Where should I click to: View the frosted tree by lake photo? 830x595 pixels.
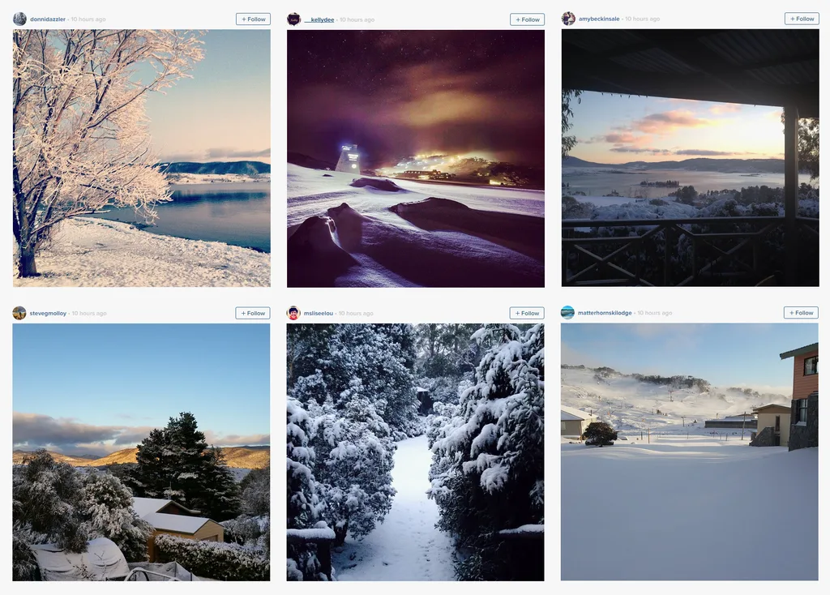pyautogui.click(x=141, y=158)
